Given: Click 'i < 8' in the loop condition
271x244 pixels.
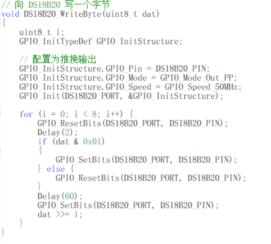Looking at the screenshot, I should click(x=85, y=114).
